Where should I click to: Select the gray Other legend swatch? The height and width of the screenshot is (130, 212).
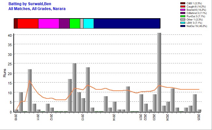183,20
